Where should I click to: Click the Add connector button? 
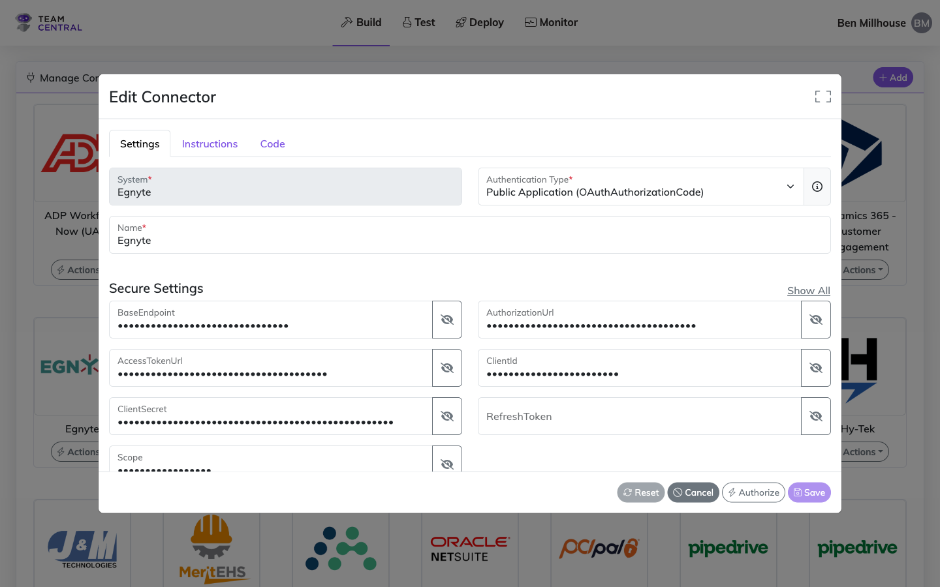(893, 78)
